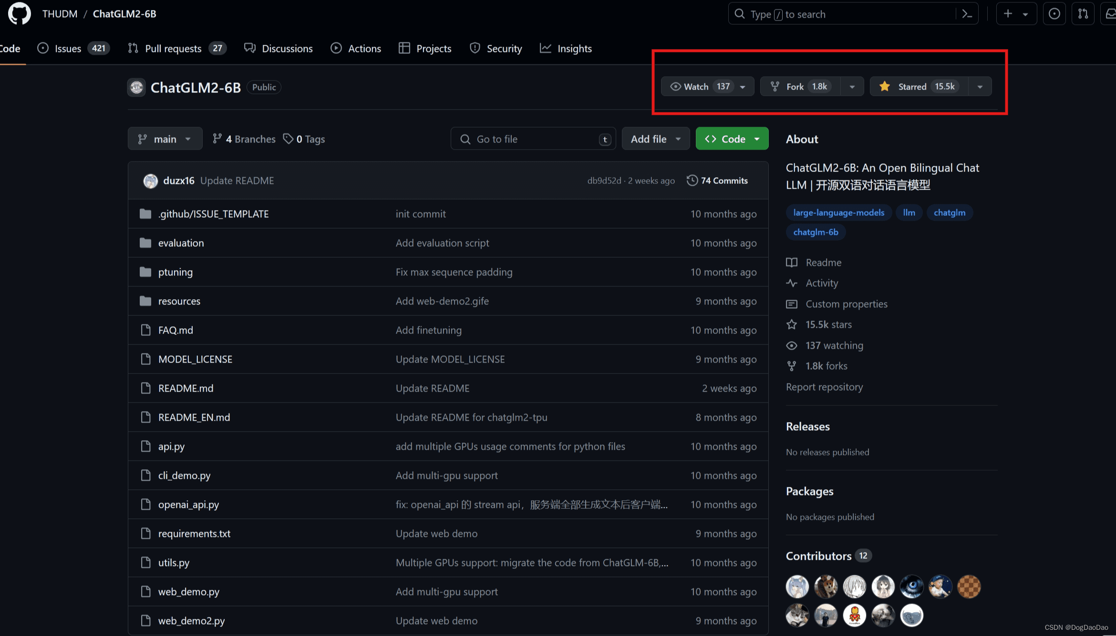
Task: Switch to the Projects tab
Action: [425, 49]
